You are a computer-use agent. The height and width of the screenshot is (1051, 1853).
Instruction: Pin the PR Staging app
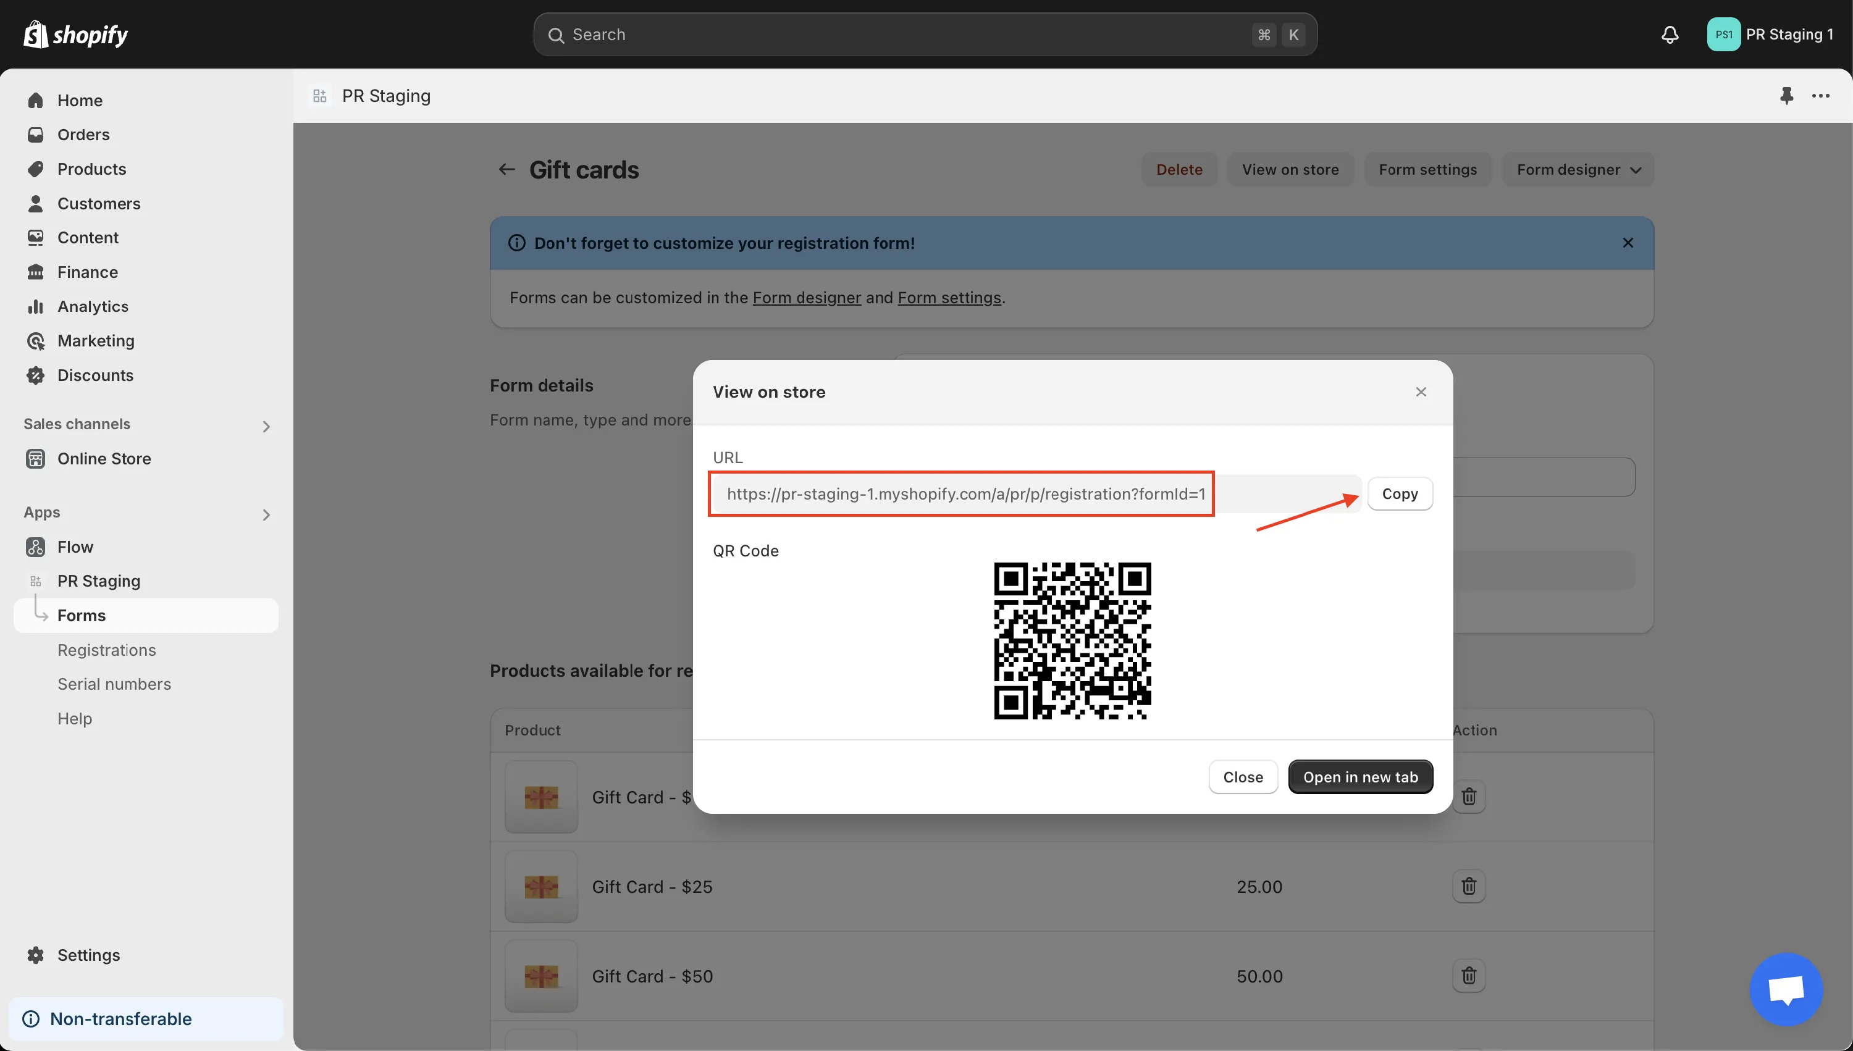click(x=1786, y=95)
